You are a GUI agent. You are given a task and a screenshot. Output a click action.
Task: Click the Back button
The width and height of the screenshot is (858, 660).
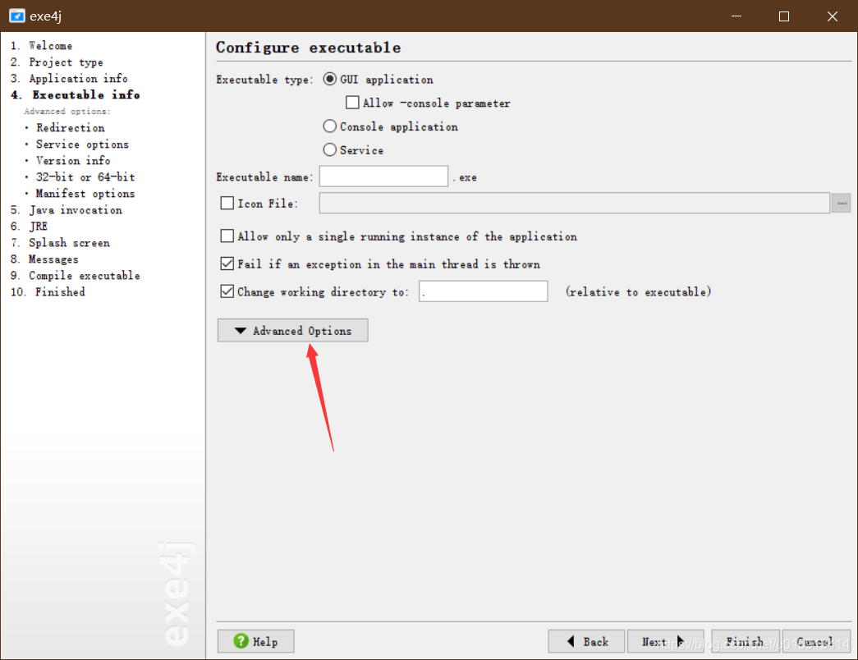[586, 641]
